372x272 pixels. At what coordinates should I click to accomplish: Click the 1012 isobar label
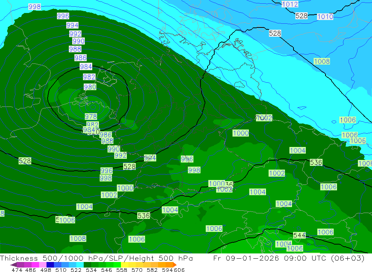tap(290, 4)
